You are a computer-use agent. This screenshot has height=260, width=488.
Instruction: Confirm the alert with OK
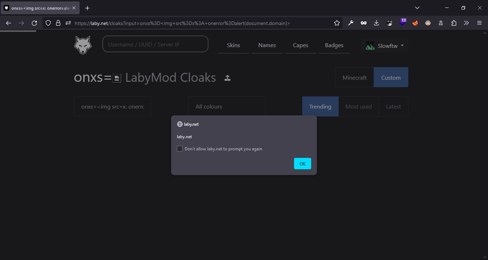(303, 164)
